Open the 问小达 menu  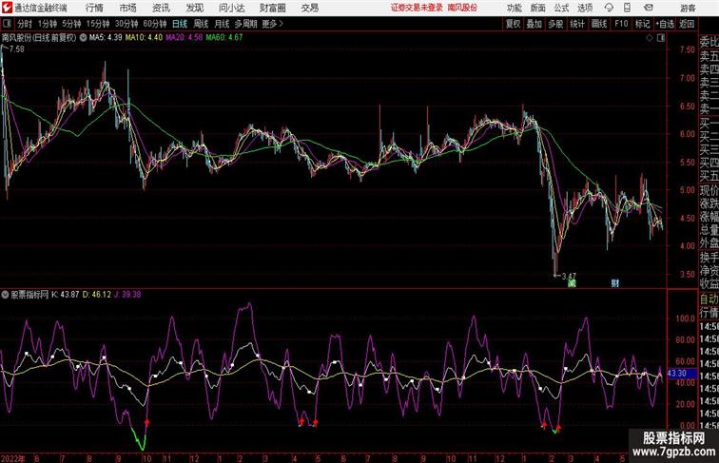pos(231,8)
